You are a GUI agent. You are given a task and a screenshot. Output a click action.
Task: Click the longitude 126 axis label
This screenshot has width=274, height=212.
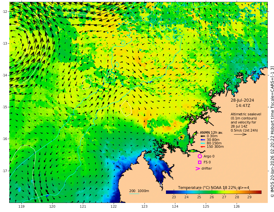tap(237, 207)
